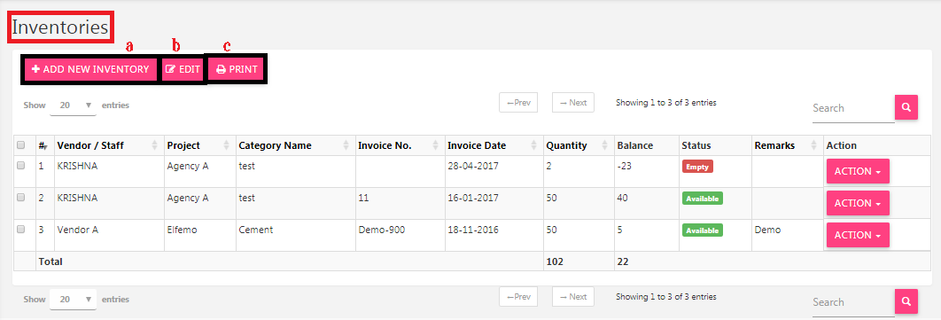Open the top Show entries dropdown
Viewport: 941px width, 320px height.
(x=74, y=105)
